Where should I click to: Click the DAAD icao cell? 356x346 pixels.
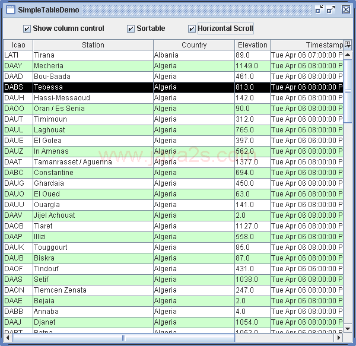point(18,77)
